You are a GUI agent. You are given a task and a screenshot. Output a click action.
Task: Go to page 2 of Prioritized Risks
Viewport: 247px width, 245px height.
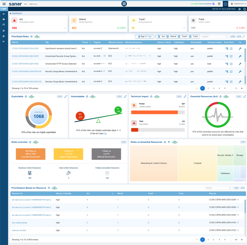(x=208, y=88)
